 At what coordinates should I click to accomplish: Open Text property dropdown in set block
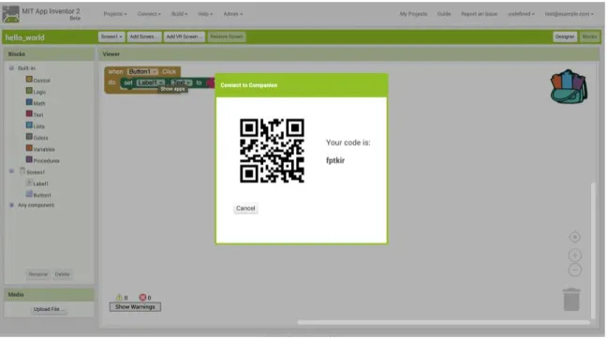[181, 82]
